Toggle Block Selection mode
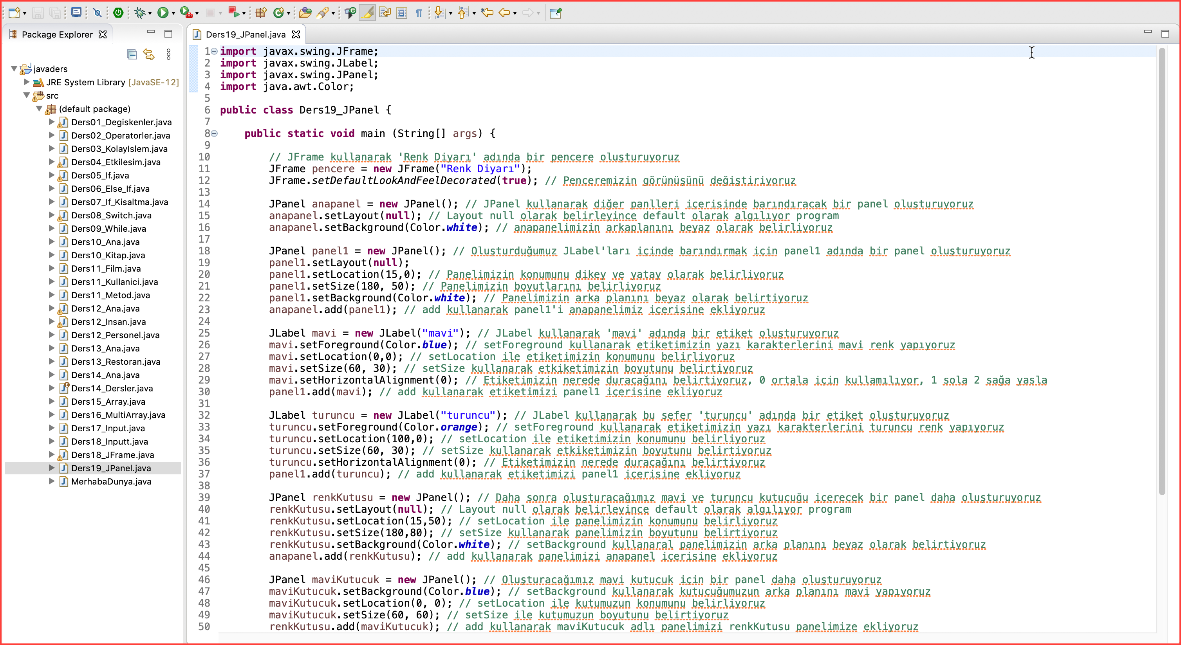The width and height of the screenshot is (1181, 645). 402,13
